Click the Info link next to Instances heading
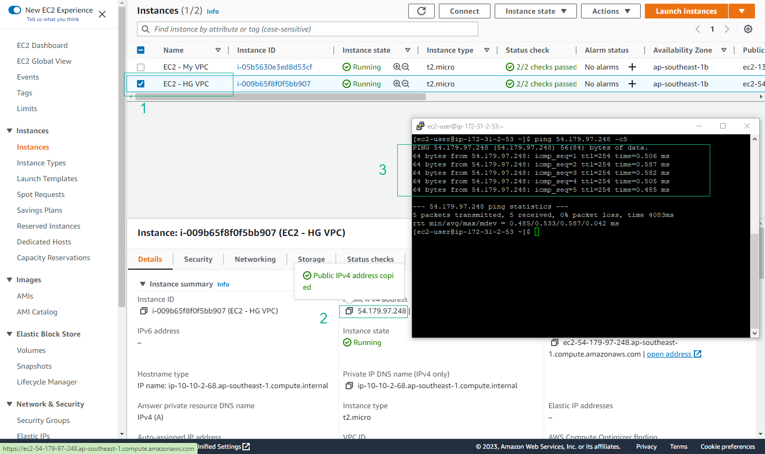This screenshot has width=765, height=454. 213,12
